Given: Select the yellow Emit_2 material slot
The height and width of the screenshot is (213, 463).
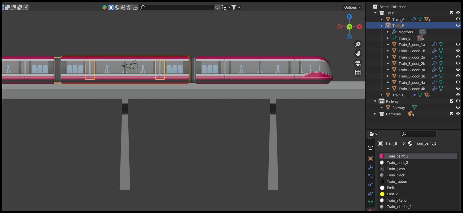Looking at the screenshot, I should pos(418,194).
